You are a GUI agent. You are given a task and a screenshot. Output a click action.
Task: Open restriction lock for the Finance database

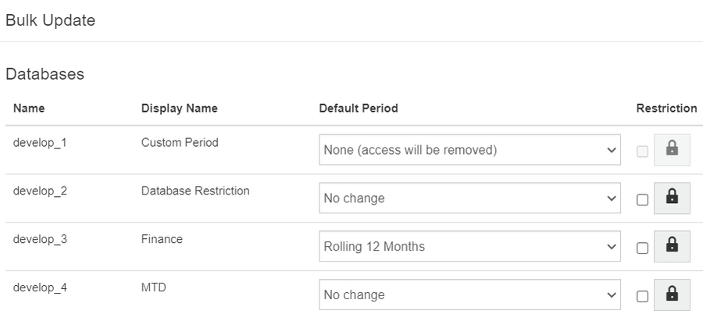672,248
